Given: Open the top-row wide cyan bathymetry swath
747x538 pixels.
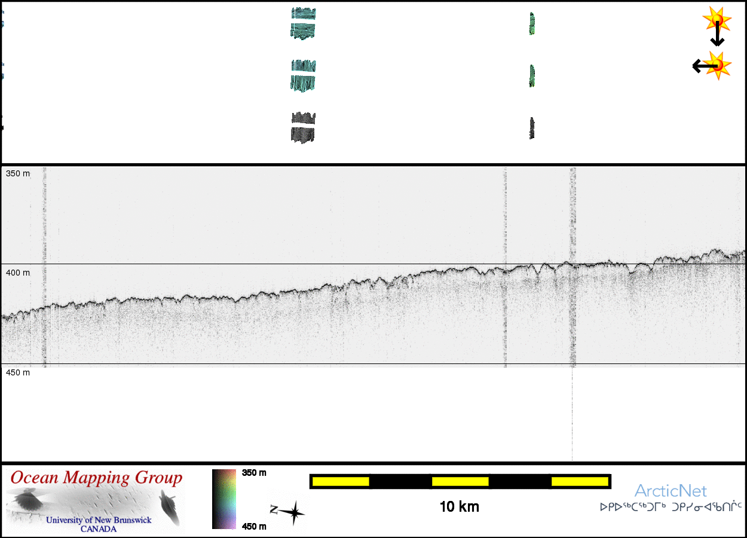Looking at the screenshot, I should click(x=303, y=23).
